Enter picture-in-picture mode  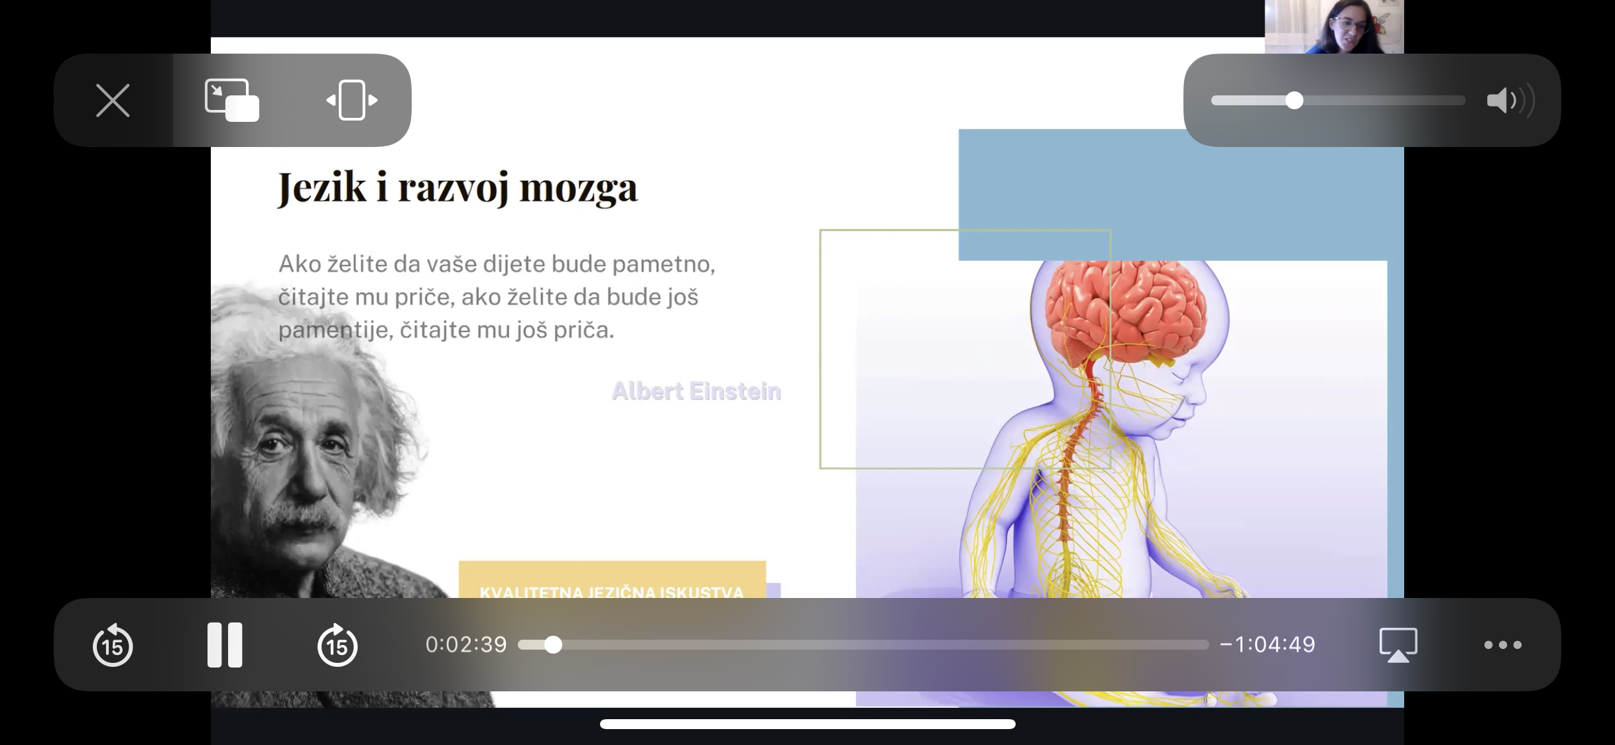point(231,101)
